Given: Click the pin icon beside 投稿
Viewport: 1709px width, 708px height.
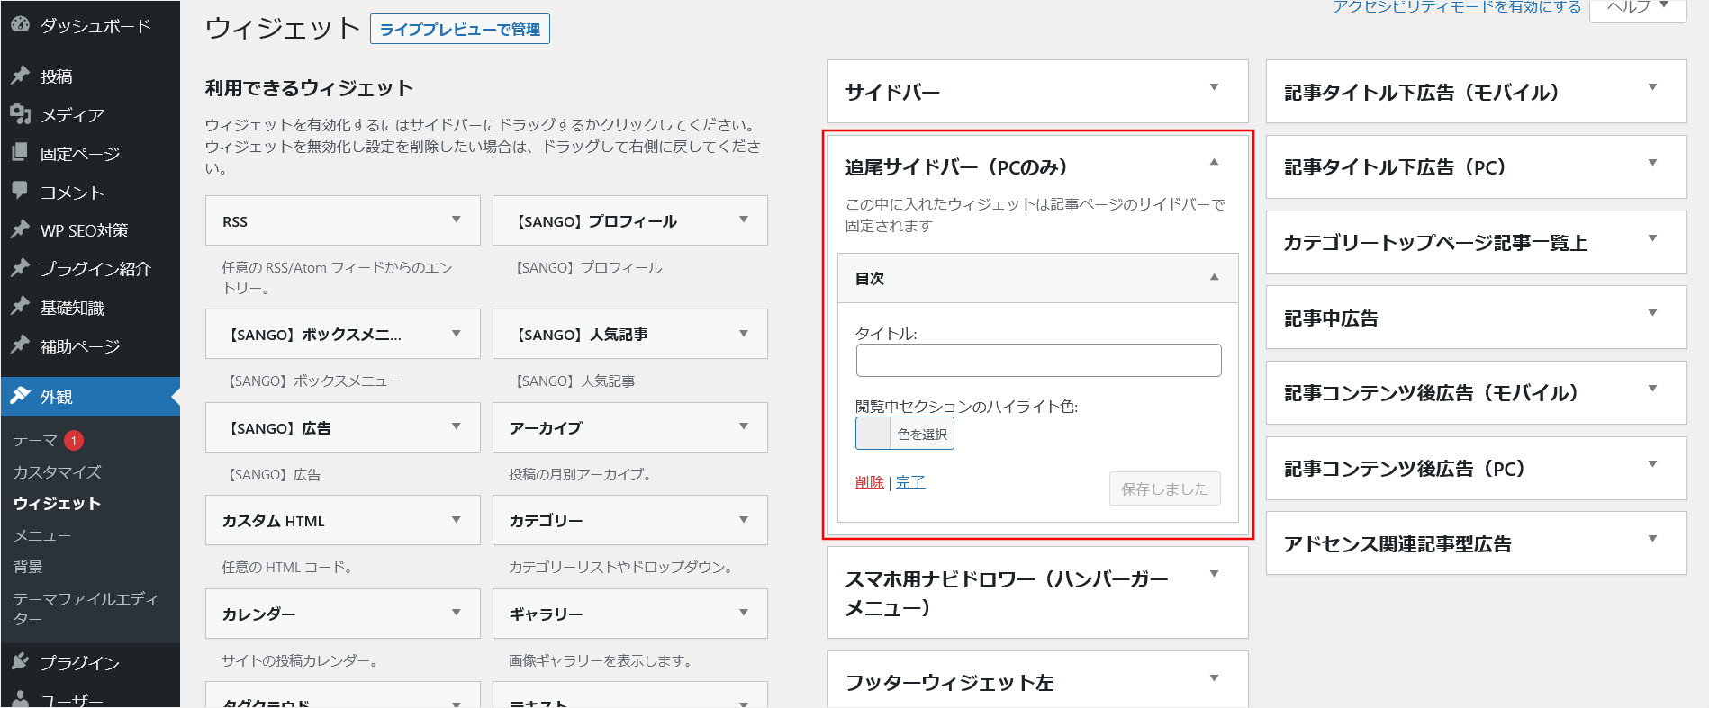Looking at the screenshot, I should point(20,76).
